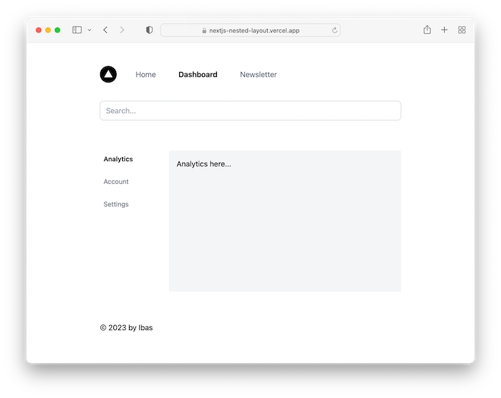This screenshot has width=501, height=398.
Task: Click the forward navigation arrow
Action: tap(122, 30)
